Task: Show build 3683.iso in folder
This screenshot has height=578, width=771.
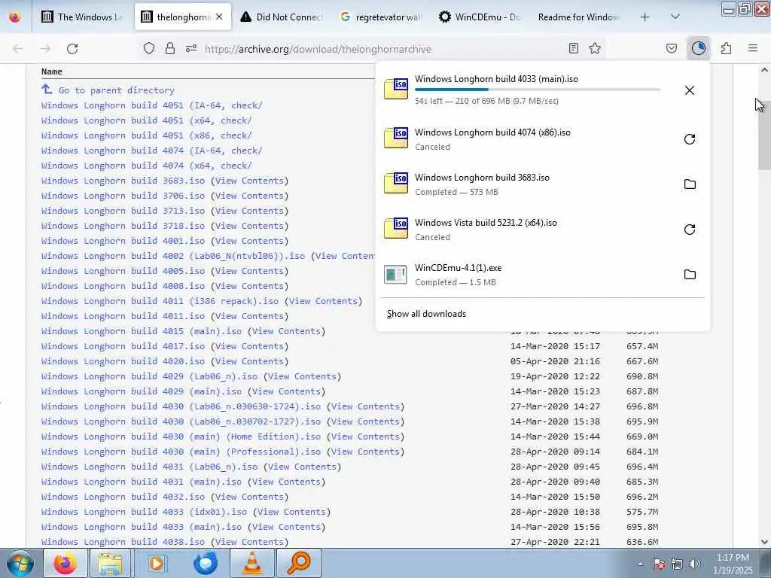Action: (x=690, y=184)
